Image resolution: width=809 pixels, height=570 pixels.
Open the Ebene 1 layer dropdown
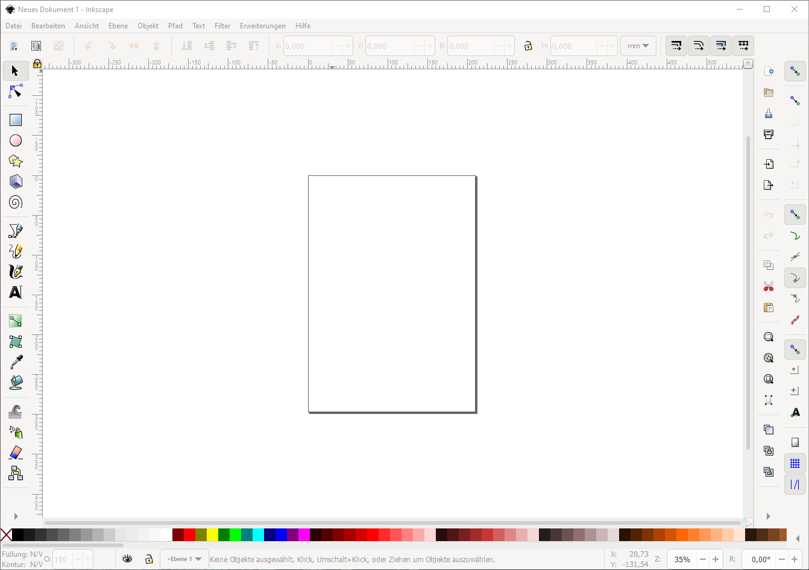coord(184,559)
